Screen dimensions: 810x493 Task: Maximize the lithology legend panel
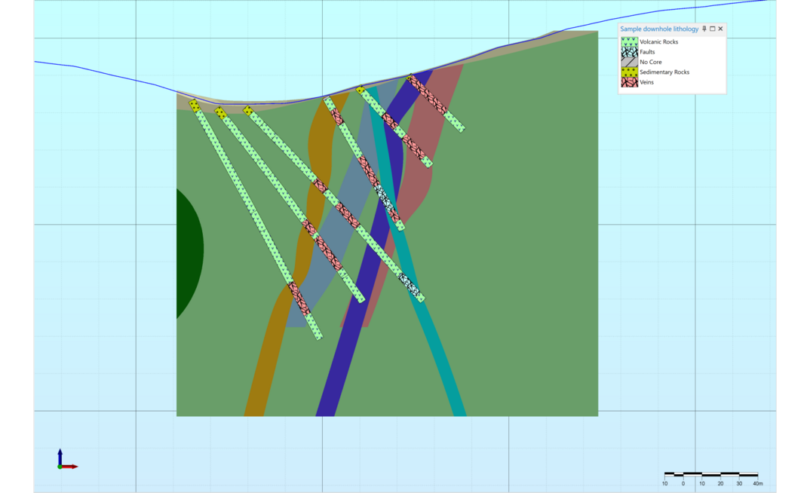(713, 29)
